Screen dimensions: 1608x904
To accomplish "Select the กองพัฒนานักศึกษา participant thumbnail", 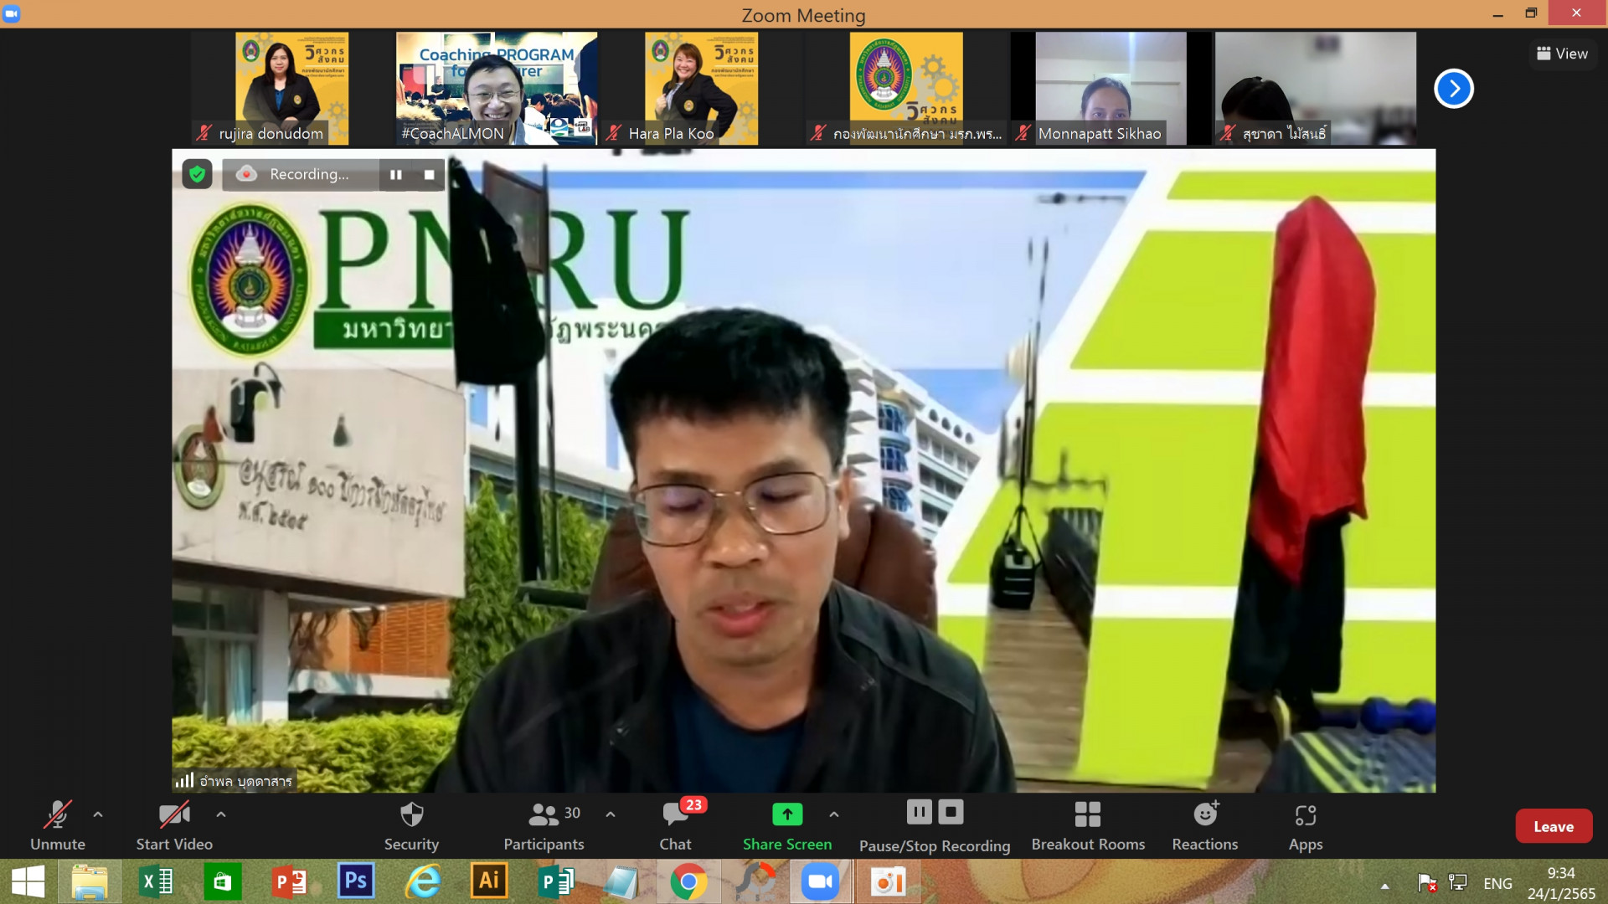I will 906,89.
